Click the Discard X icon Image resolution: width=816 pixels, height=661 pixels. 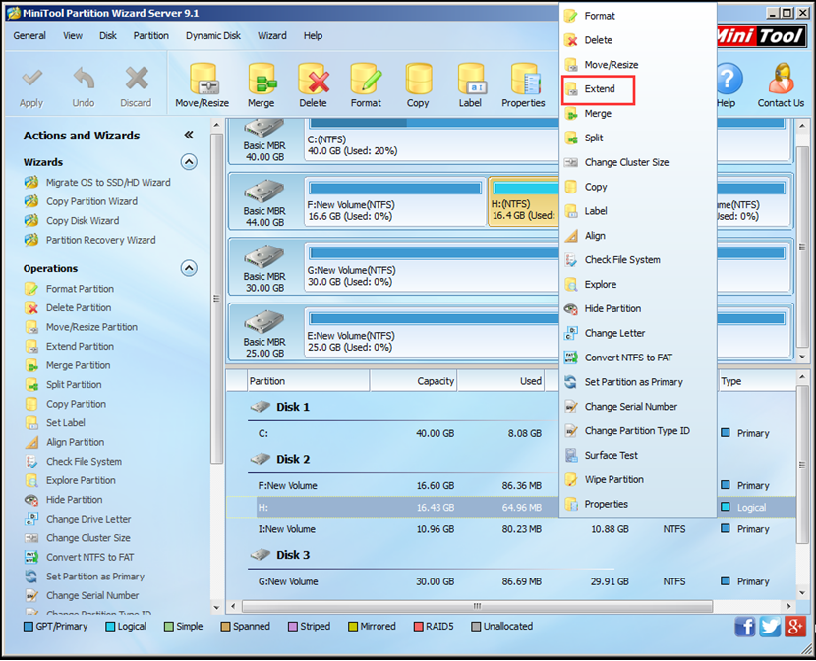pos(137,78)
